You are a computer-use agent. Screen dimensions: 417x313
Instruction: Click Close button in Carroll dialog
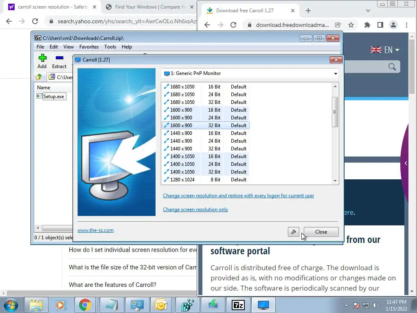click(x=321, y=232)
